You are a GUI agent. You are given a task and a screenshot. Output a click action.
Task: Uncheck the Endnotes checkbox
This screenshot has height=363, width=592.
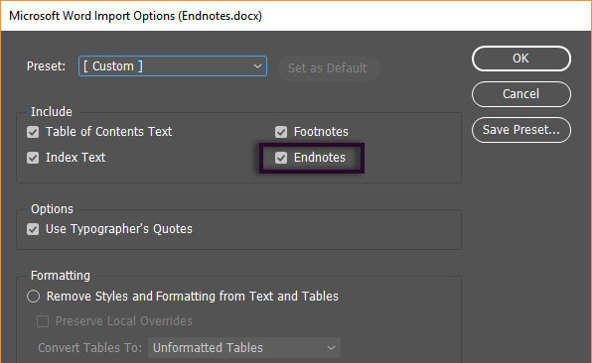click(281, 158)
